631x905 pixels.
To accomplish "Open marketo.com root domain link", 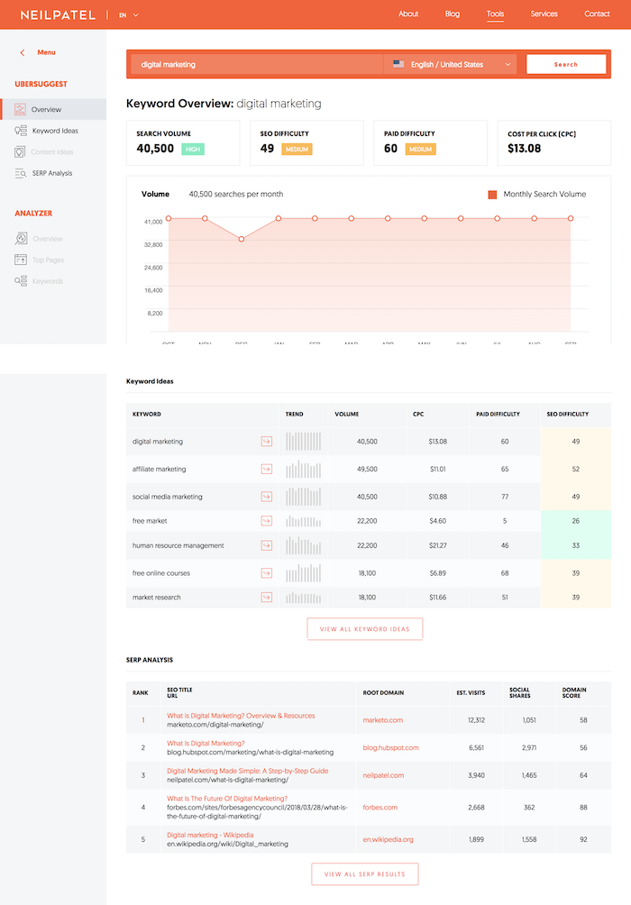I will click(383, 720).
